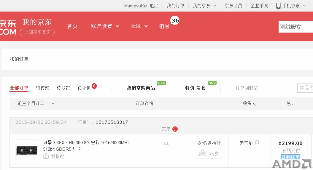Open the 社区 dropdown menu

point(139,26)
